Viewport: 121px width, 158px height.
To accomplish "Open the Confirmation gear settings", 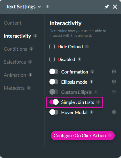I will pos(114,71).
